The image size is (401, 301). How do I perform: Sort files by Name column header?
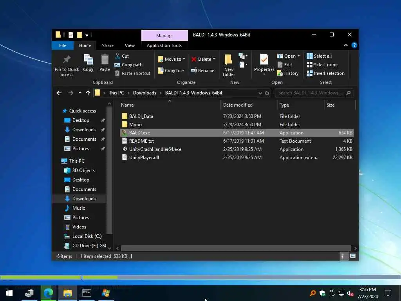click(x=170, y=105)
